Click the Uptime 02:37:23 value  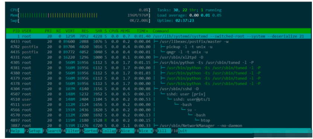(185, 20)
